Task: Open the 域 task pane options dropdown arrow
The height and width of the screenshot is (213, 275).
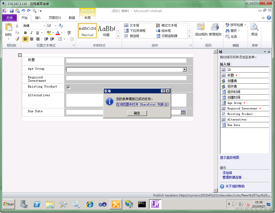Action: coord(265,52)
